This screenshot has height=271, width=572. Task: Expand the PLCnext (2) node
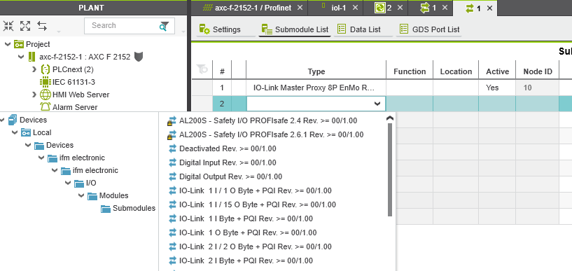(x=34, y=69)
